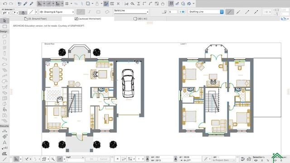Open the Drawing & Figure layer selector
Image resolution: width=290 pixels, height=163 pixels.
(x=57, y=12)
